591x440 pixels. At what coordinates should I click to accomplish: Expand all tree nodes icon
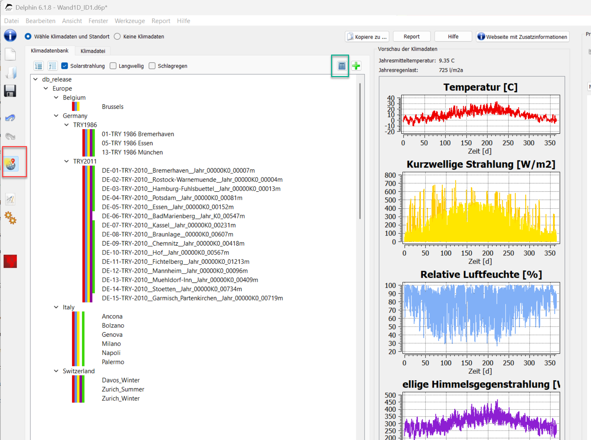[x=38, y=66]
